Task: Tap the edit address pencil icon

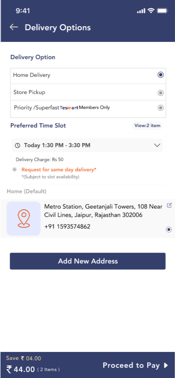Action: [169, 206]
